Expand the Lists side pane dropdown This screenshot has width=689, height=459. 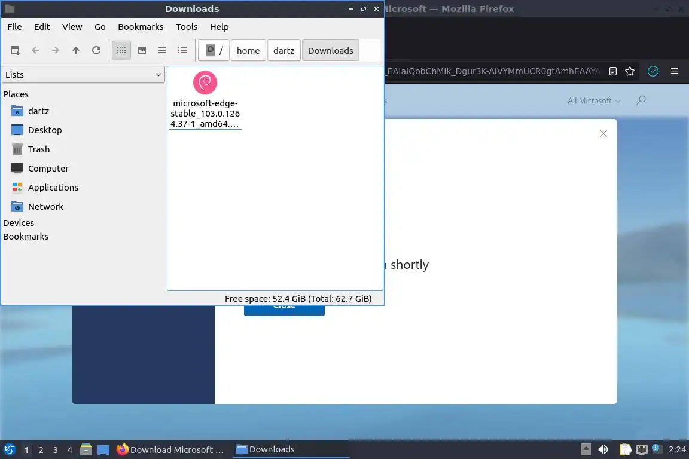pos(84,75)
